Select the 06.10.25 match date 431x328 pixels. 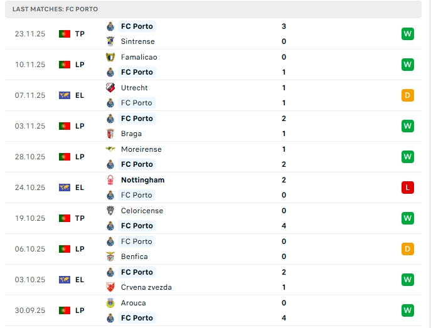coord(30,249)
